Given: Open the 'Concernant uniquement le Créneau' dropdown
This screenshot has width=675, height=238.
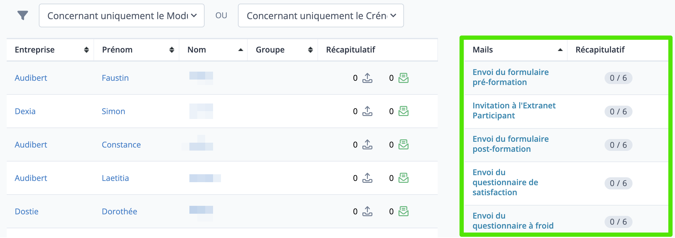Looking at the screenshot, I should click(321, 15).
